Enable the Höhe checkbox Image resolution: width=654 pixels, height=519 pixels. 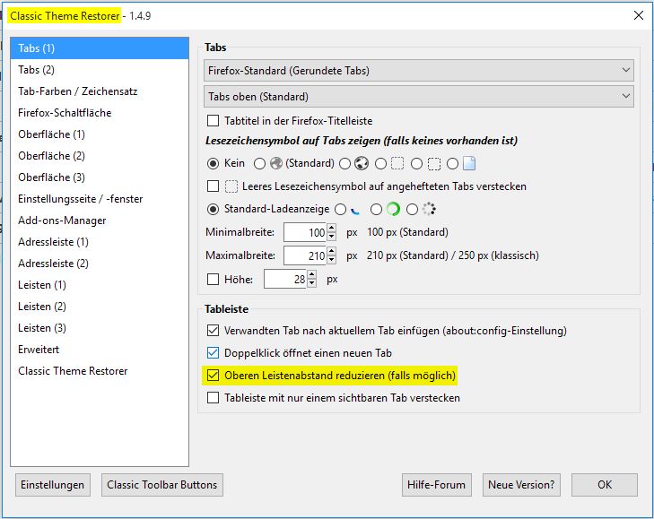tap(214, 279)
